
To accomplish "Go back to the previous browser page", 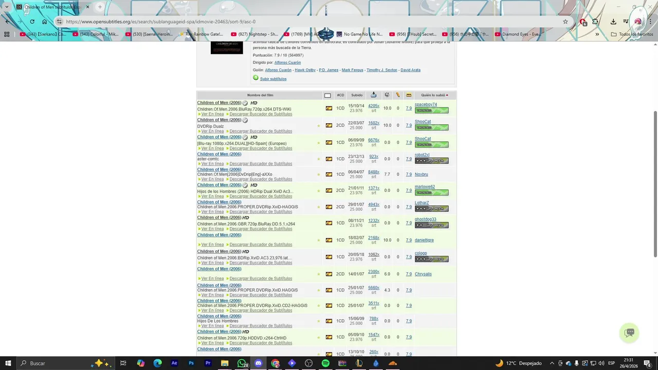I will (7, 22).
